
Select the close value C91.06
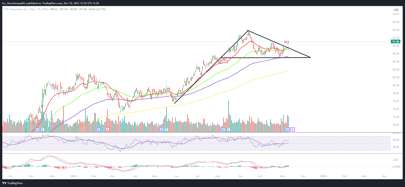(83, 9)
